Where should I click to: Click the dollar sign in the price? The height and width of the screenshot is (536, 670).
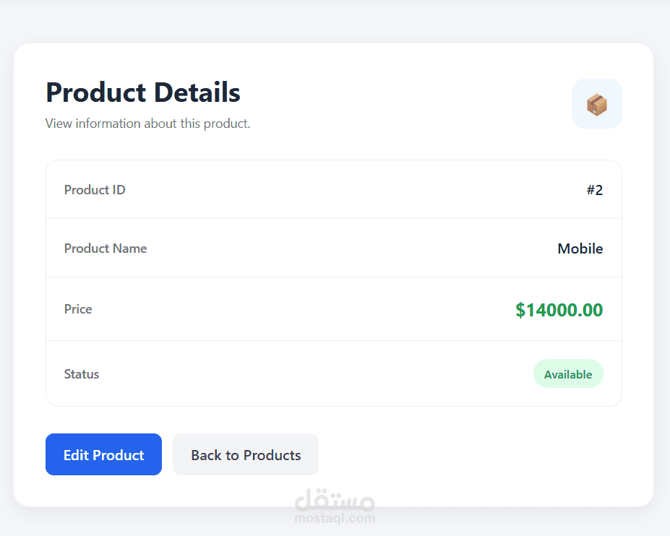[520, 310]
